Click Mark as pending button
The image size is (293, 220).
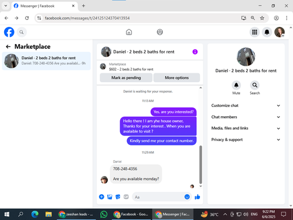click(126, 77)
